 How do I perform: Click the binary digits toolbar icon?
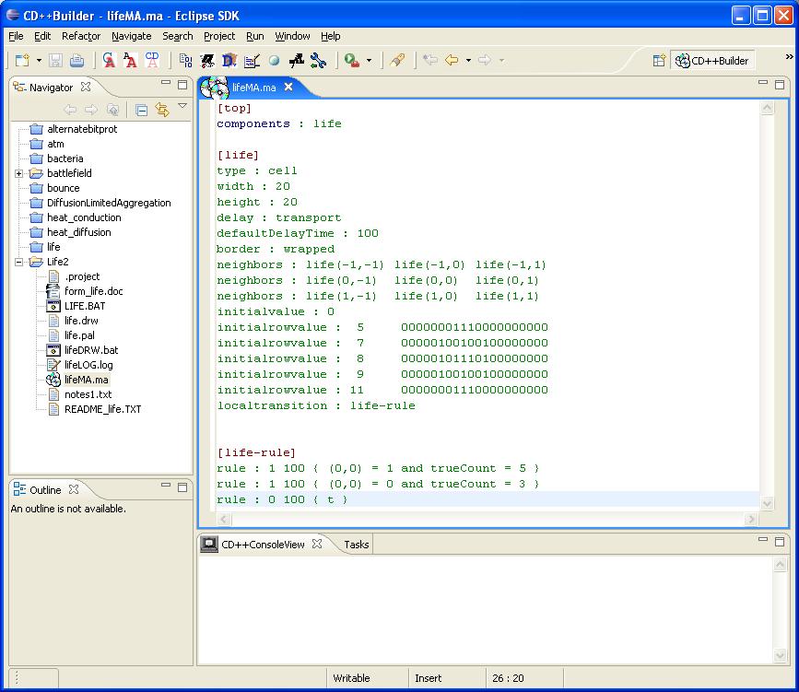185,61
